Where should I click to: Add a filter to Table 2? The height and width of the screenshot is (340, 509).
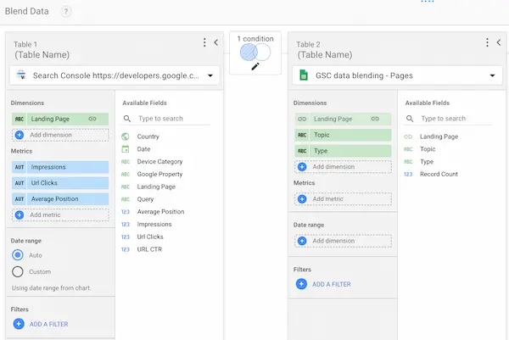324,284
